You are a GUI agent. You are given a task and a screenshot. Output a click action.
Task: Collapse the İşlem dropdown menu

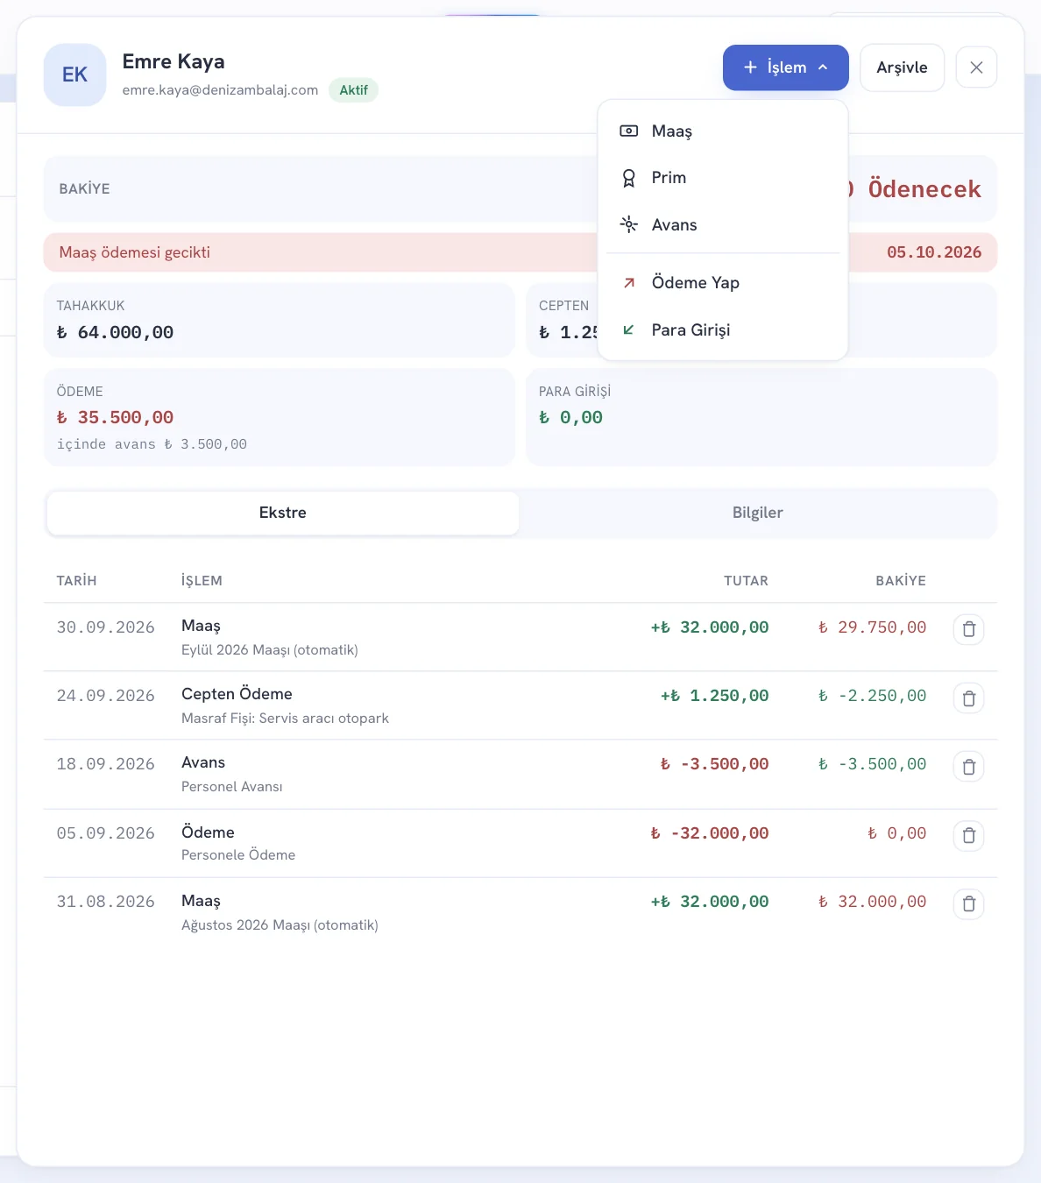point(785,67)
